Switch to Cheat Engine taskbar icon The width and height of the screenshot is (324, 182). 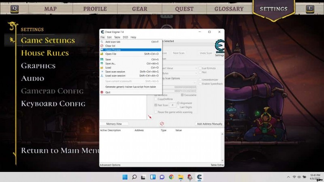tap(199, 177)
